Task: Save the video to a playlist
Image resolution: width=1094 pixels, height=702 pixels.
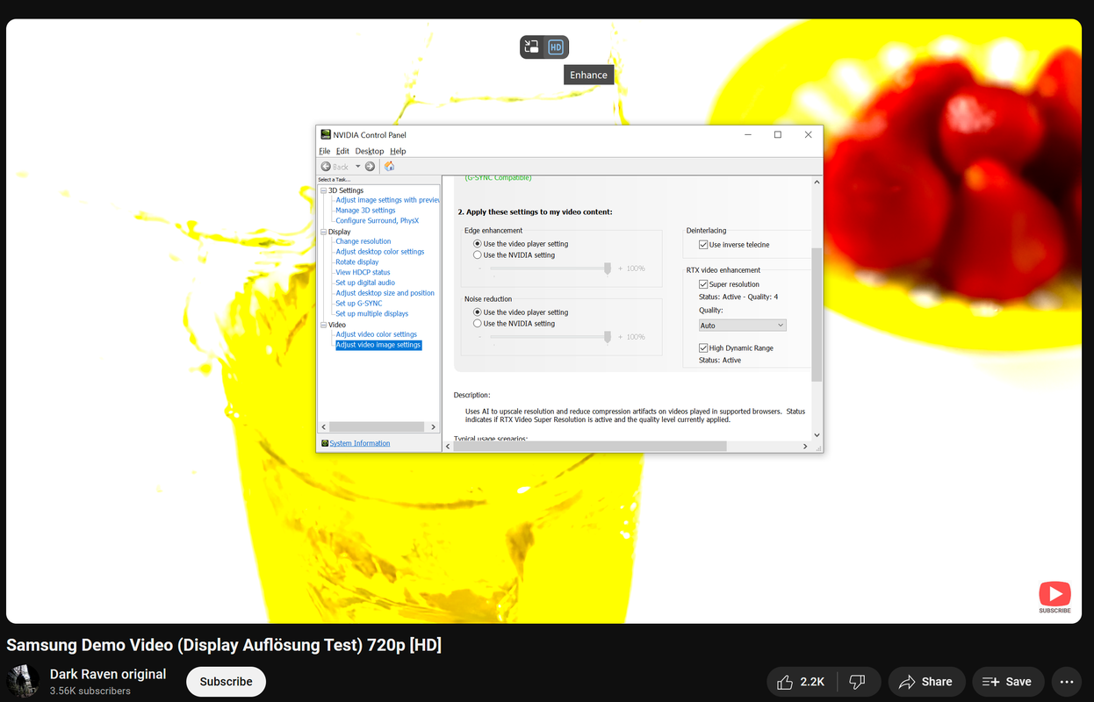Action: tap(1007, 682)
